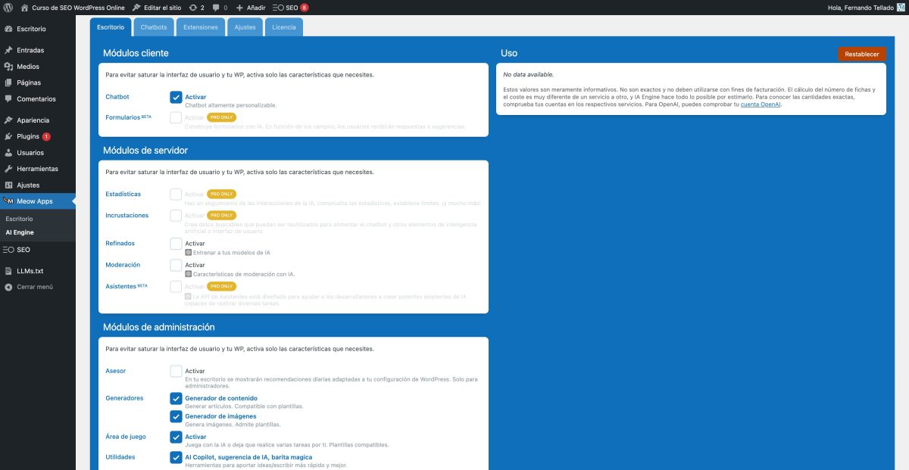Click the Comentarios bubble icon in sidebar
The height and width of the screenshot is (470, 909).
tap(8, 98)
